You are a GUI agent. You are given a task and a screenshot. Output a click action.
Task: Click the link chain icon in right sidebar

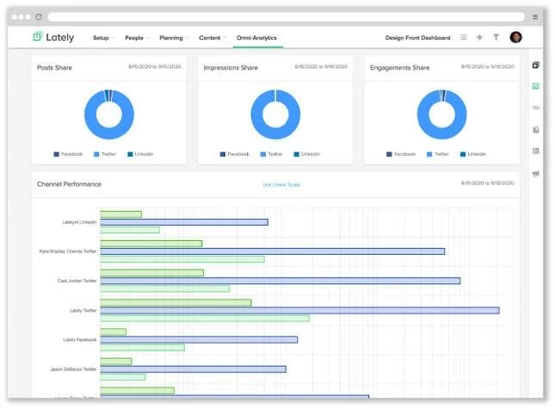[x=536, y=108]
